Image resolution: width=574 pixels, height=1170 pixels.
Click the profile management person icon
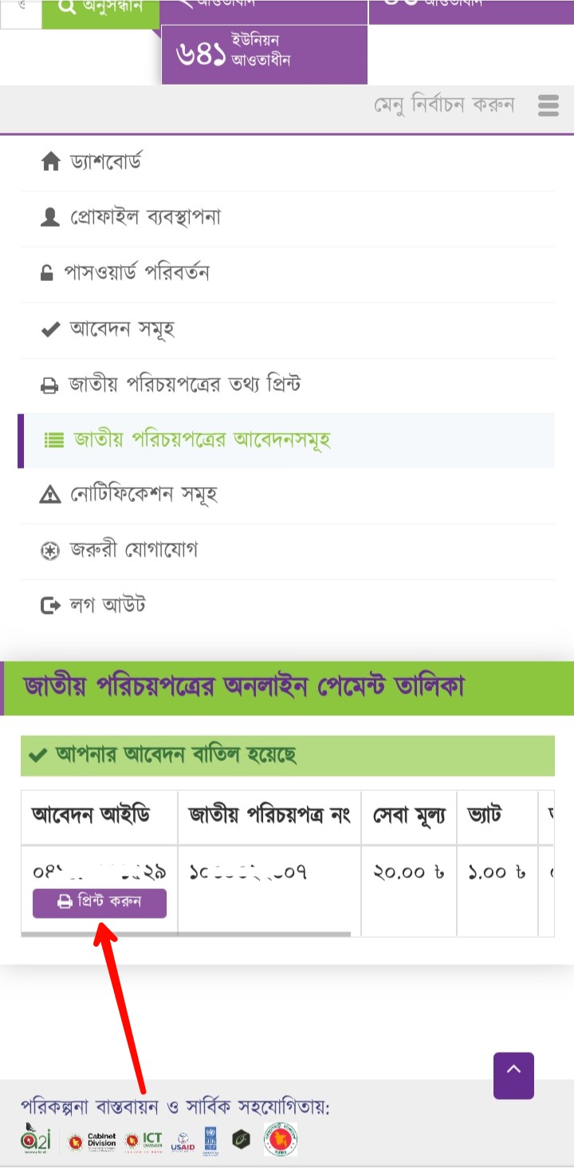pyautogui.click(x=50, y=218)
